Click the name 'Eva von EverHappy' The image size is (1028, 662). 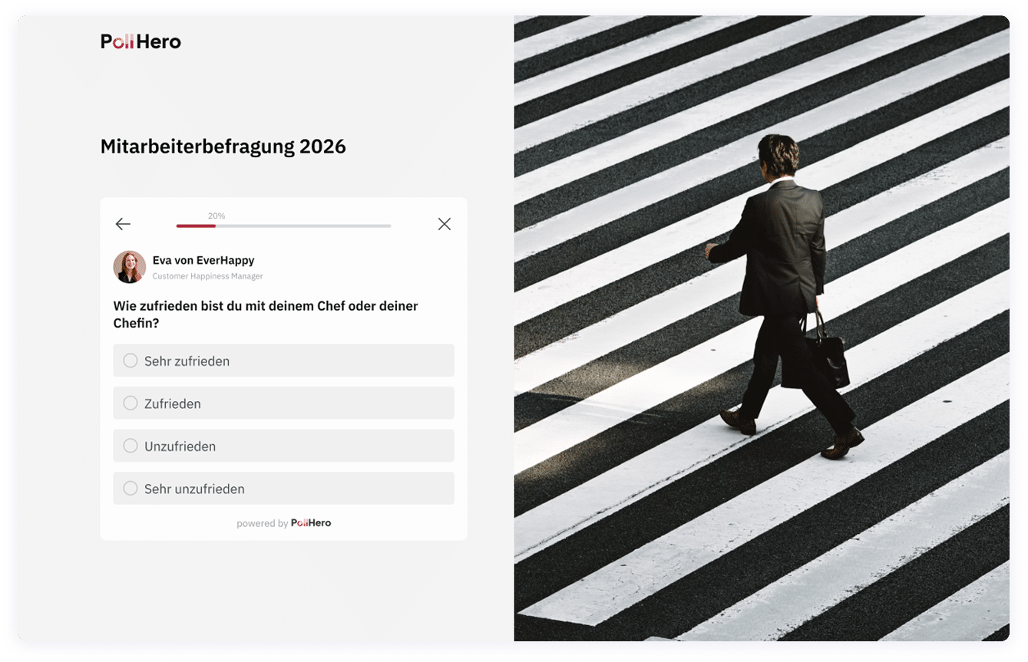(x=203, y=261)
